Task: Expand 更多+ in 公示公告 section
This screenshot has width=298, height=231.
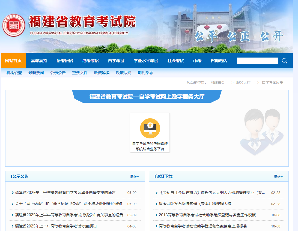Action: coord(134,176)
